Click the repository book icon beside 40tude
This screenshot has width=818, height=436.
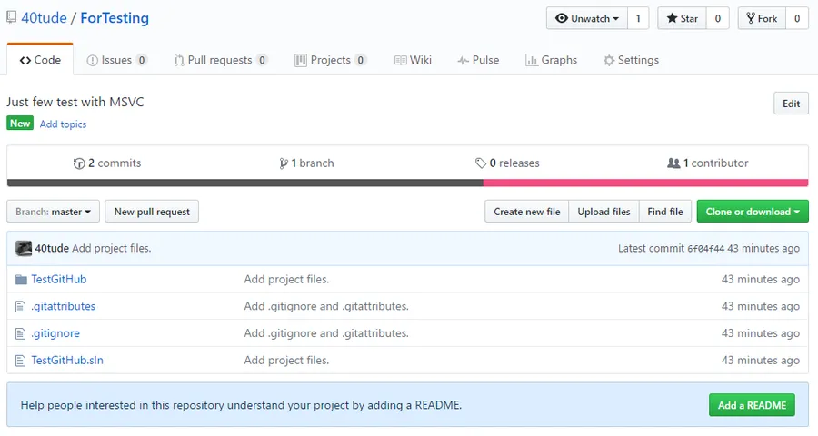[11, 18]
